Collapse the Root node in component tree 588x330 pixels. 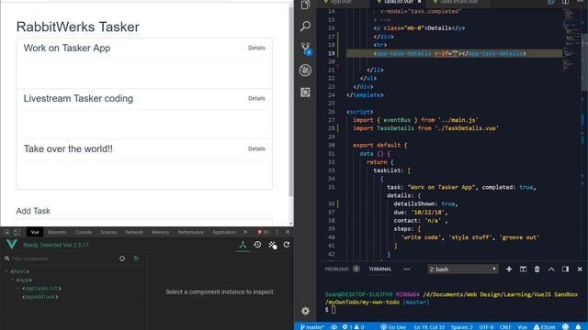(6, 271)
